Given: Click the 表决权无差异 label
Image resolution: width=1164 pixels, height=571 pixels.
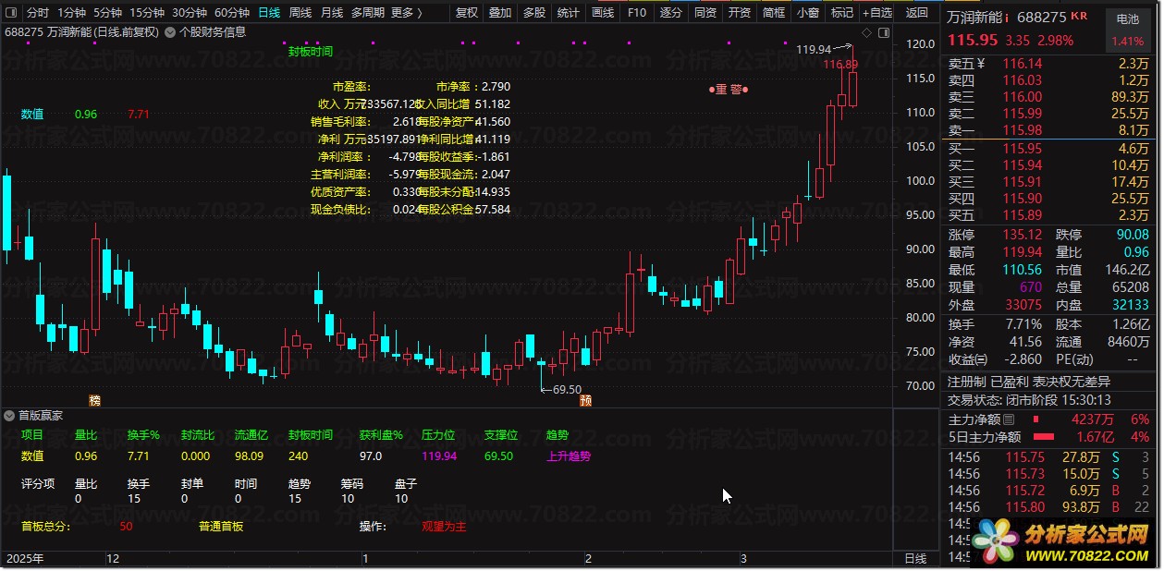Looking at the screenshot, I should pyautogui.click(x=1072, y=382).
